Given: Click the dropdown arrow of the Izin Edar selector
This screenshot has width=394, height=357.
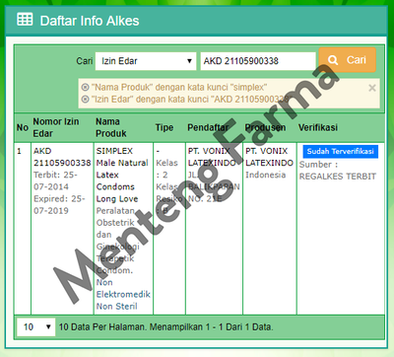Looking at the screenshot, I should (189, 61).
